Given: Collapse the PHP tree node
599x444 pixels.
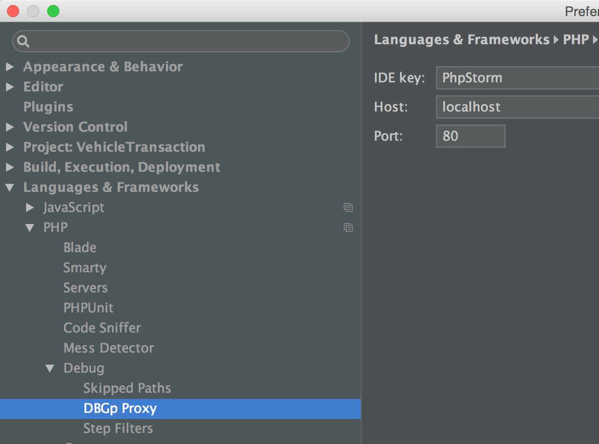Looking at the screenshot, I should [30, 228].
